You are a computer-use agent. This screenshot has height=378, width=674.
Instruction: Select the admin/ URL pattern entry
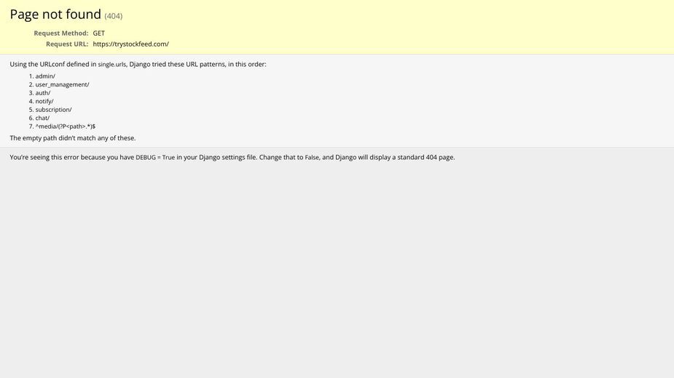point(45,76)
